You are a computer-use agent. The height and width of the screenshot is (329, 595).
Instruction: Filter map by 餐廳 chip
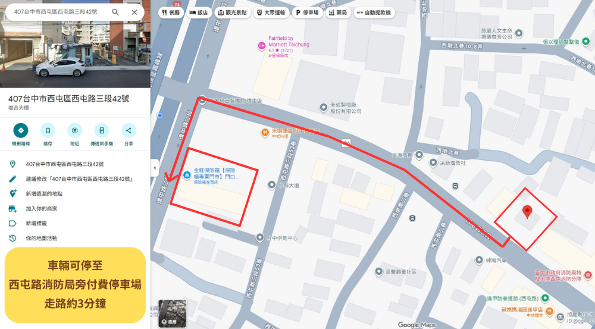pyautogui.click(x=171, y=12)
